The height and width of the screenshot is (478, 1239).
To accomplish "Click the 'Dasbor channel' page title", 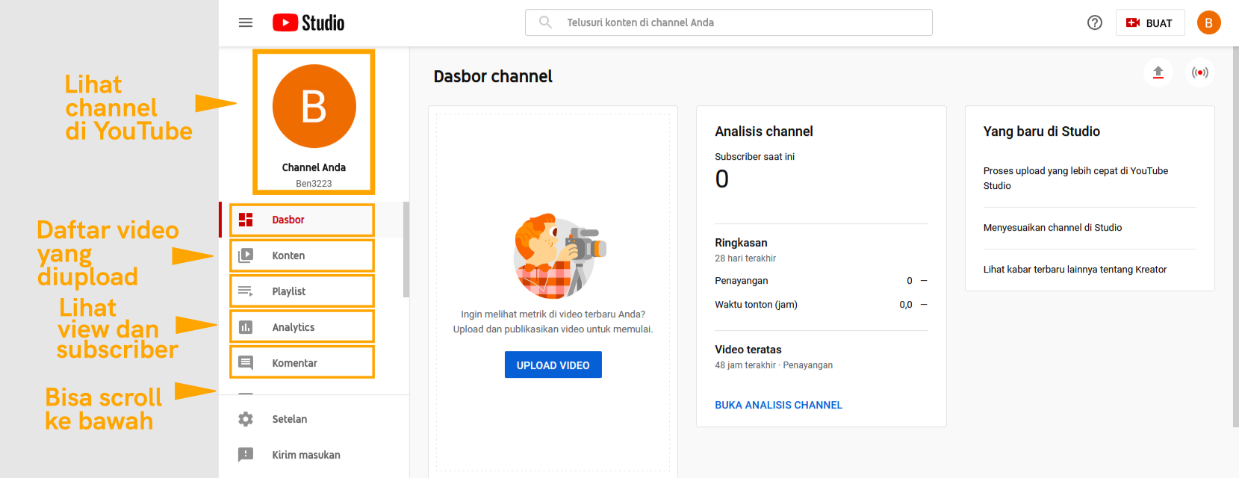I will tap(493, 76).
